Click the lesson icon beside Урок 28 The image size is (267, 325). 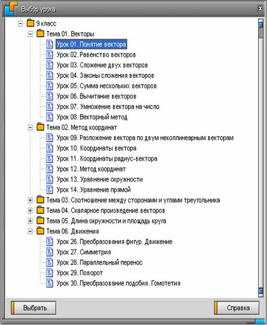[50, 262]
